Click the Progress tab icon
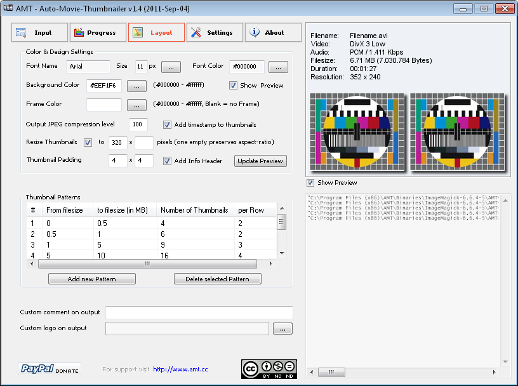This screenshot has width=518, height=386. point(79,32)
